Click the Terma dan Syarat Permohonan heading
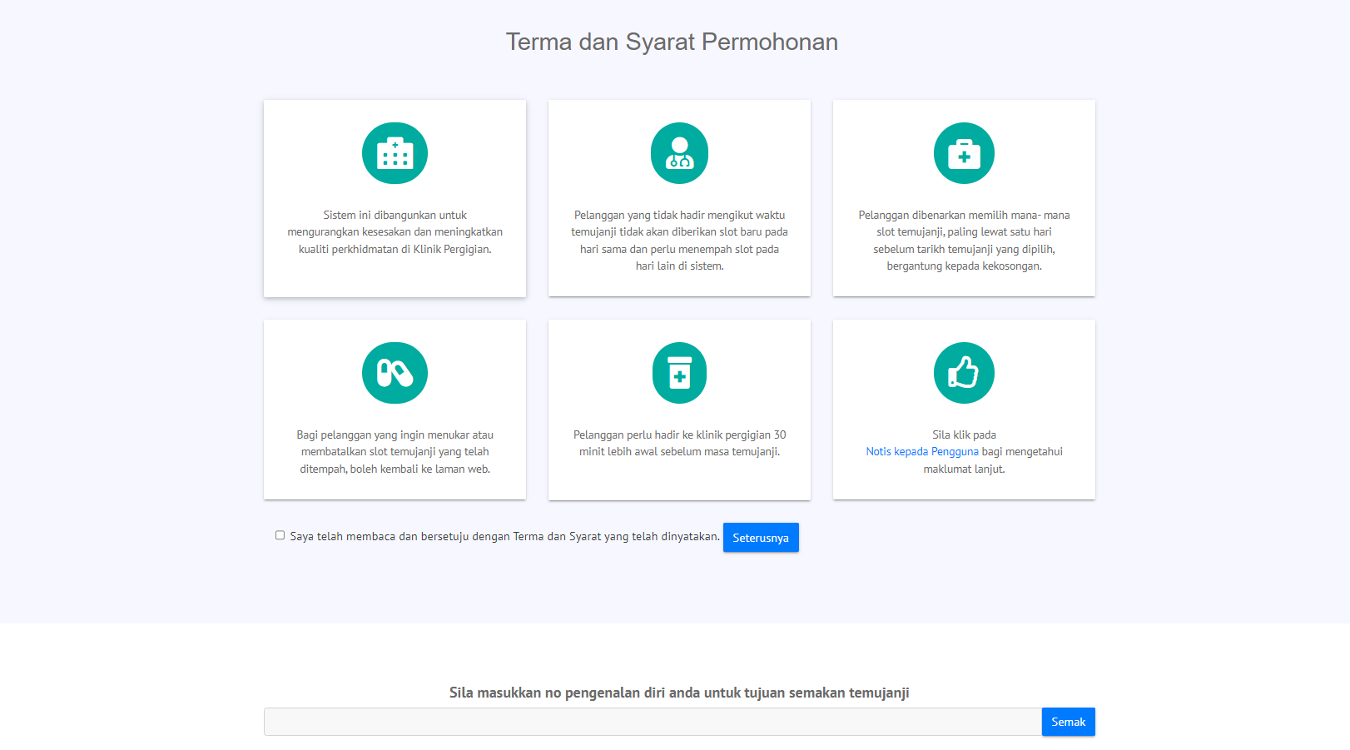This screenshot has width=1350, height=750. 672,42
